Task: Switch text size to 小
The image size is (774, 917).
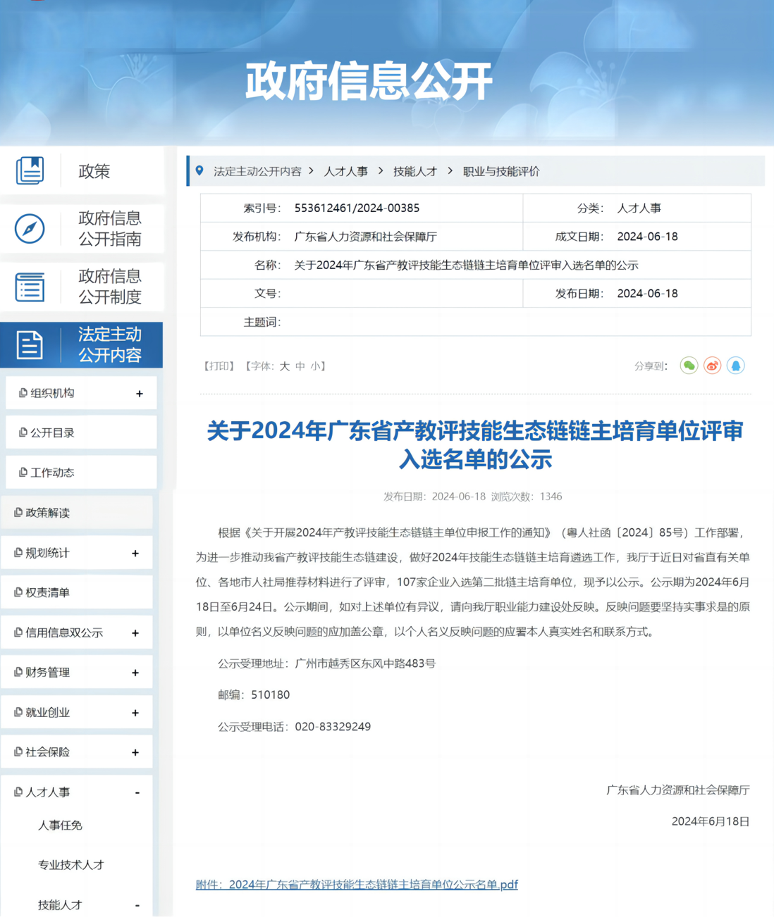Action: 315,366
